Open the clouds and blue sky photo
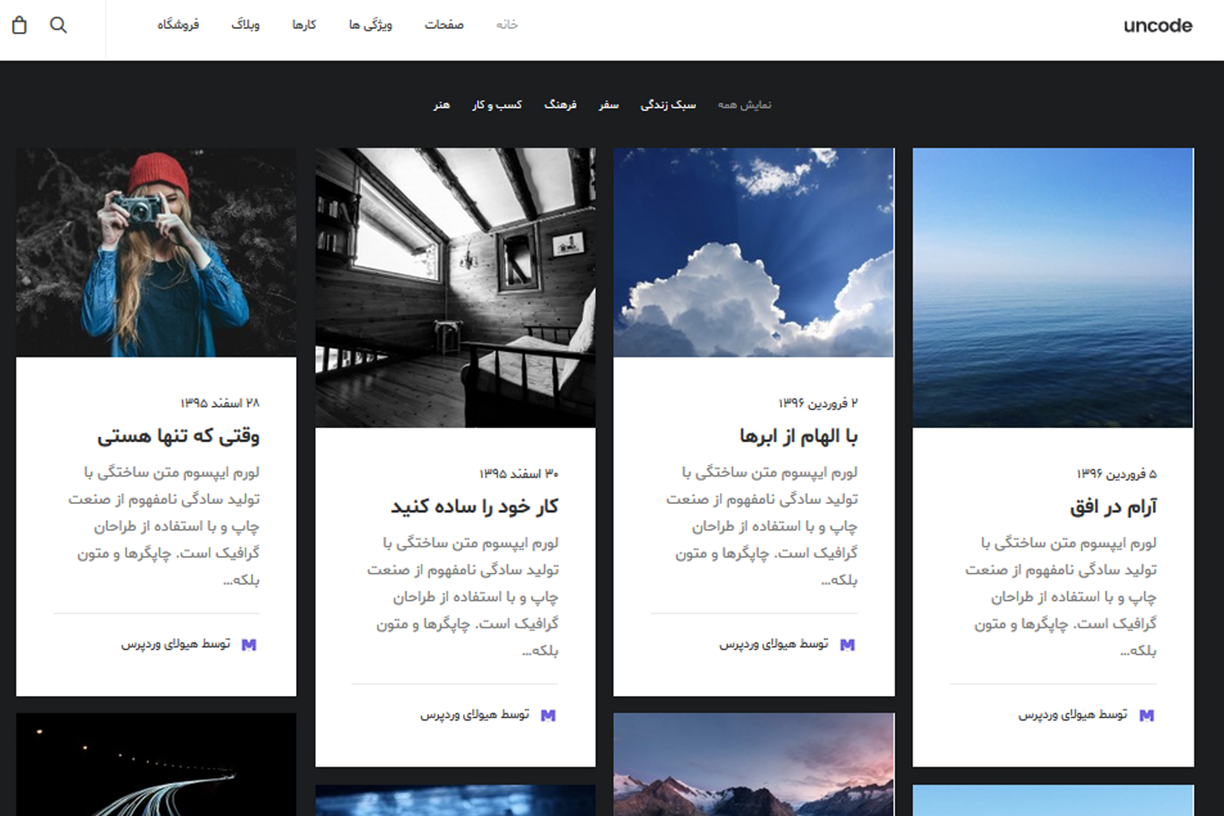The width and height of the screenshot is (1224, 816). [754, 252]
